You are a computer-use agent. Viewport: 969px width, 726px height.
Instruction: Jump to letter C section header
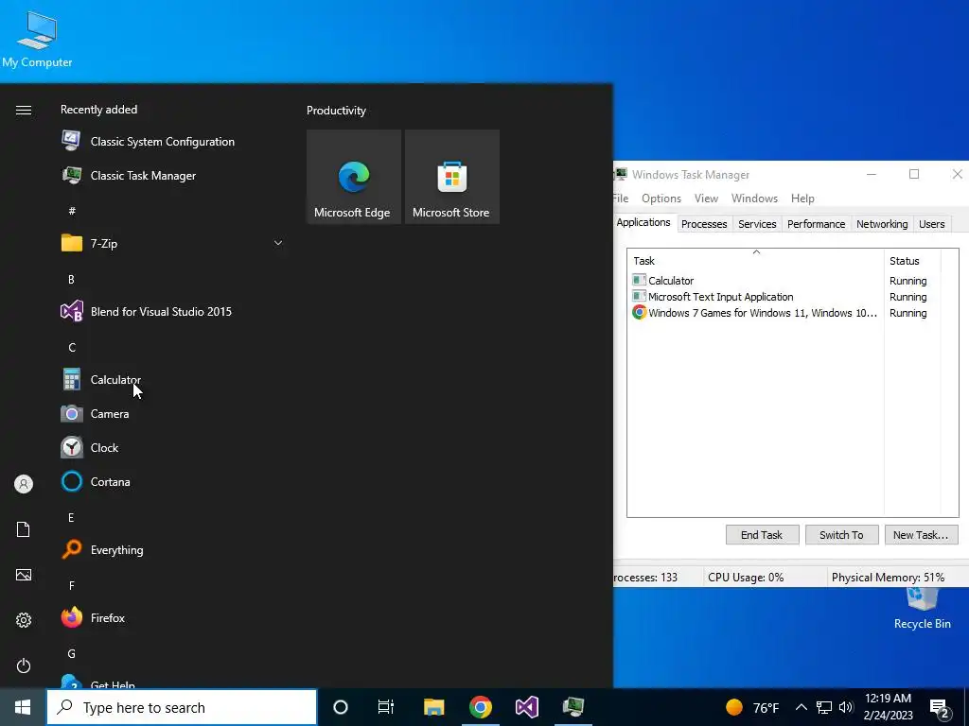coord(72,348)
